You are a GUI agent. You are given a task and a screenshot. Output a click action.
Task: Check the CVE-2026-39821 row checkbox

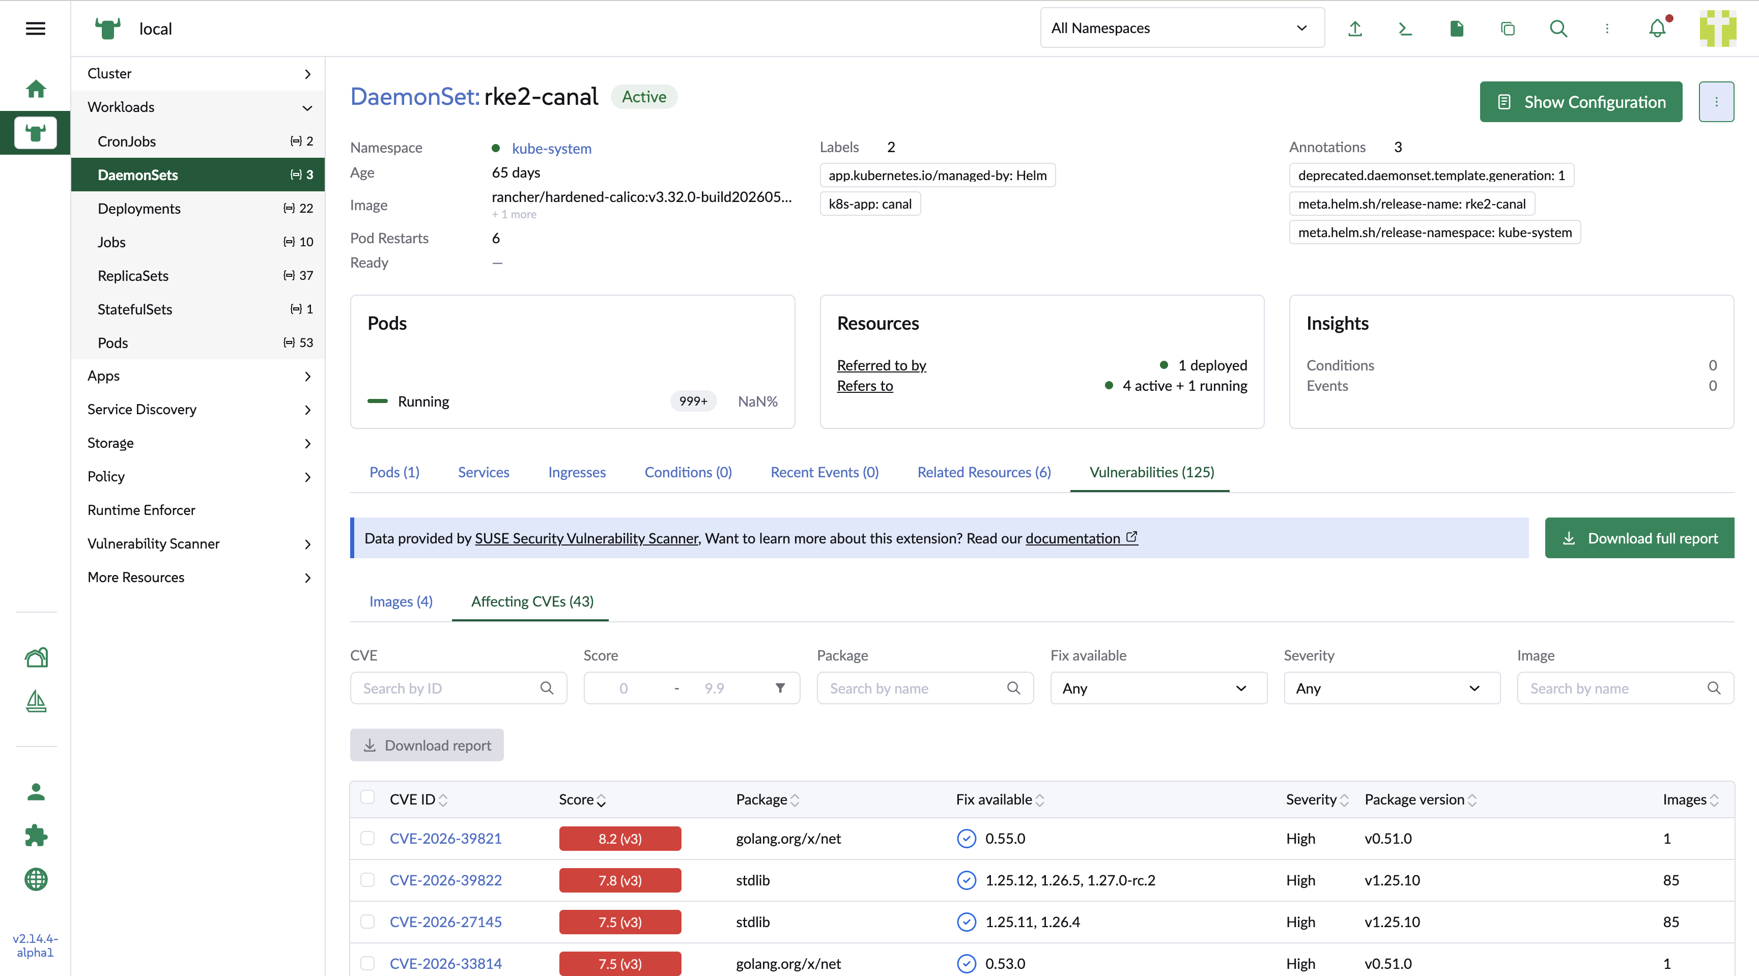pyautogui.click(x=367, y=838)
